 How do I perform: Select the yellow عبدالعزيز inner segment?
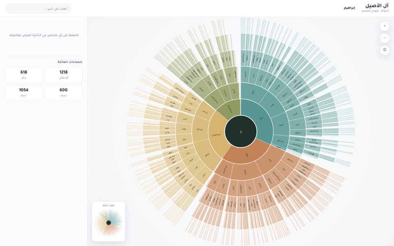216,134
